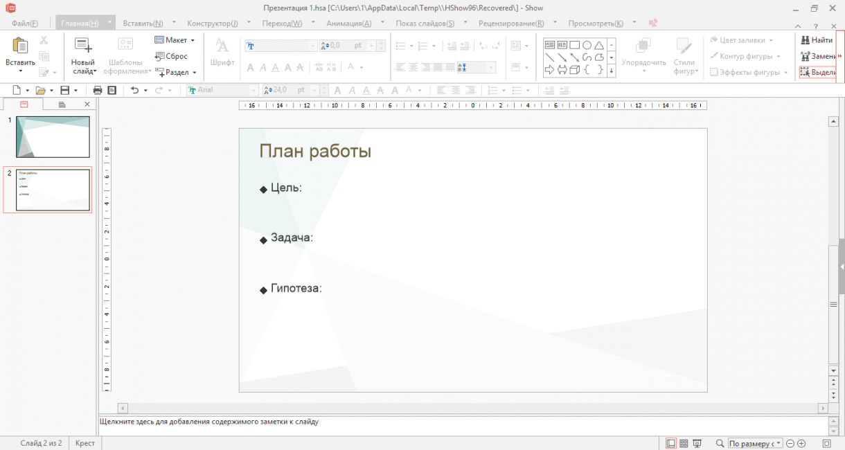
Task: Switch to outline tab in slide panel
Action: 62,105
